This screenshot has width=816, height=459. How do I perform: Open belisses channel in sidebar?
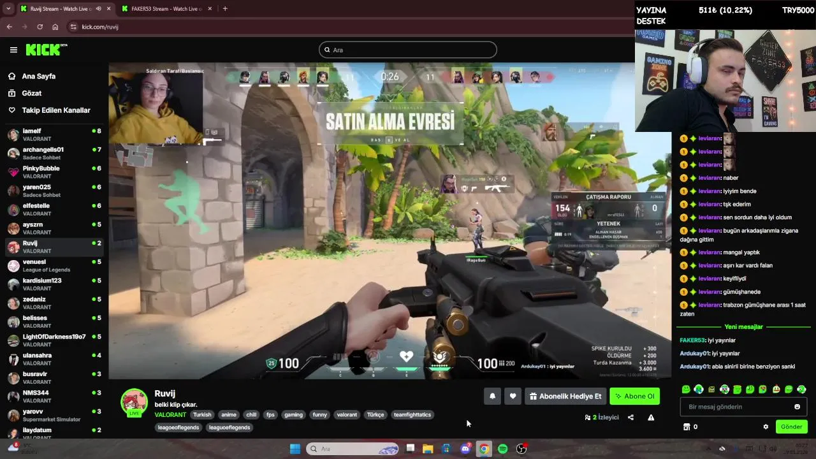[x=54, y=321]
